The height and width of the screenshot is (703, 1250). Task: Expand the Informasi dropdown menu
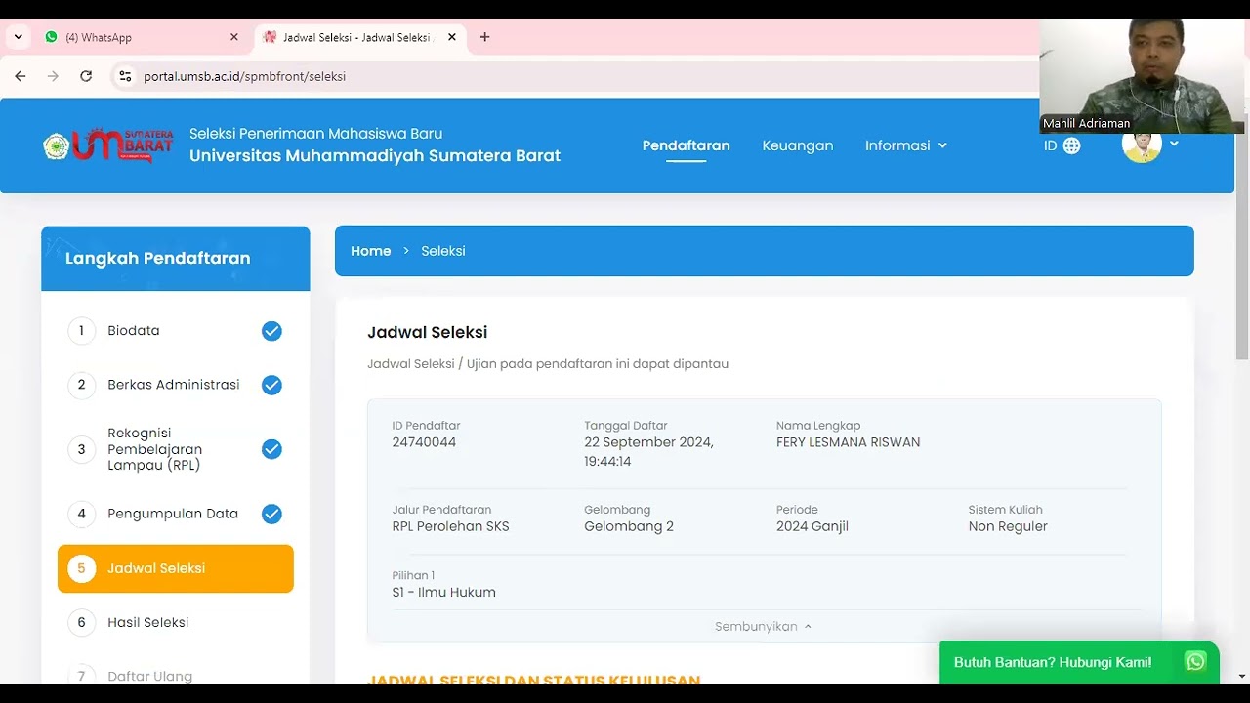click(x=905, y=145)
